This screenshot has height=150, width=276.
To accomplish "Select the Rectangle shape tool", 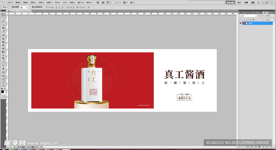I will [x=3, y=72].
